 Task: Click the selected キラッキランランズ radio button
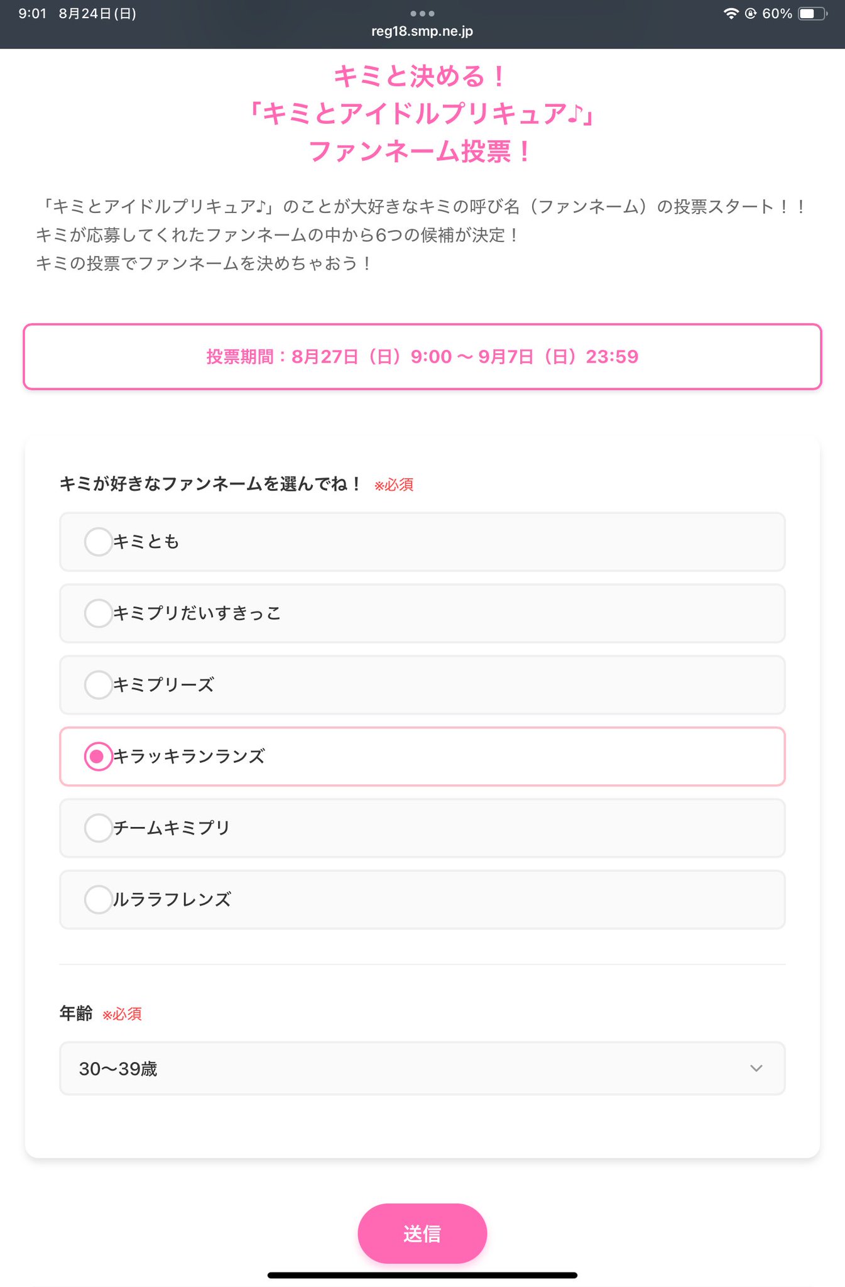pyautogui.click(x=98, y=757)
